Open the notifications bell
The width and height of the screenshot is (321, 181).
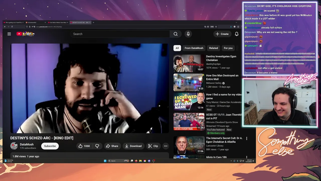click(x=236, y=34)
